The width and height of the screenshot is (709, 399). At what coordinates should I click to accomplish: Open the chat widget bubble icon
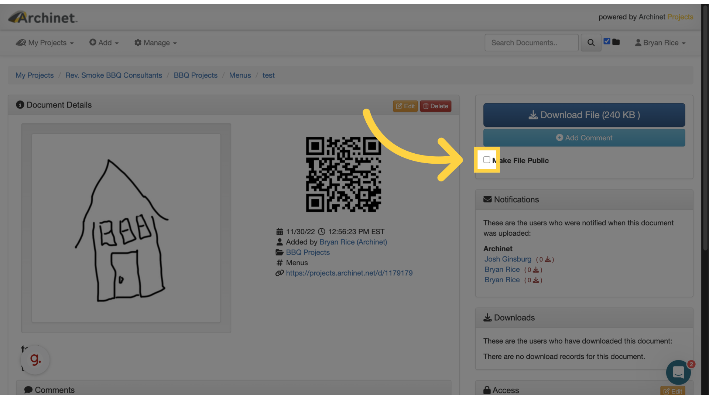click(x=678, y=372)
